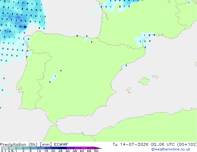Click the '[mm]' unit label
This screenshot has height=152, width=197.
46,145
